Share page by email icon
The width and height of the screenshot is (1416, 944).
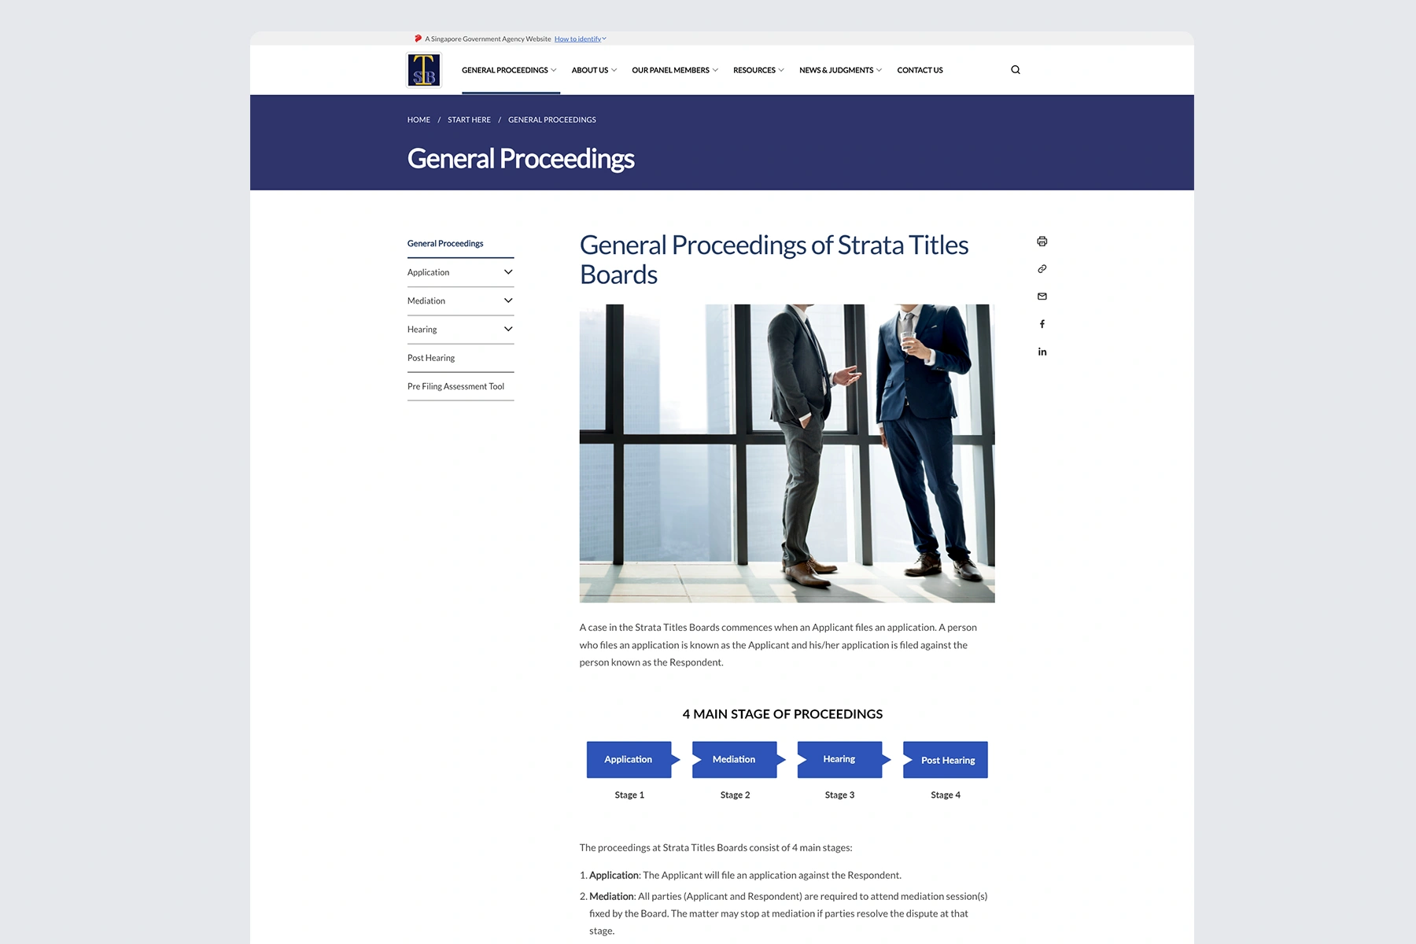[x=1042, y=297]
